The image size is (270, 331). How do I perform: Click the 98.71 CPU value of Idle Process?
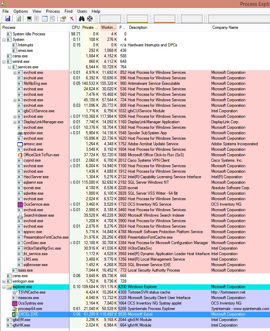pos(76,34)
